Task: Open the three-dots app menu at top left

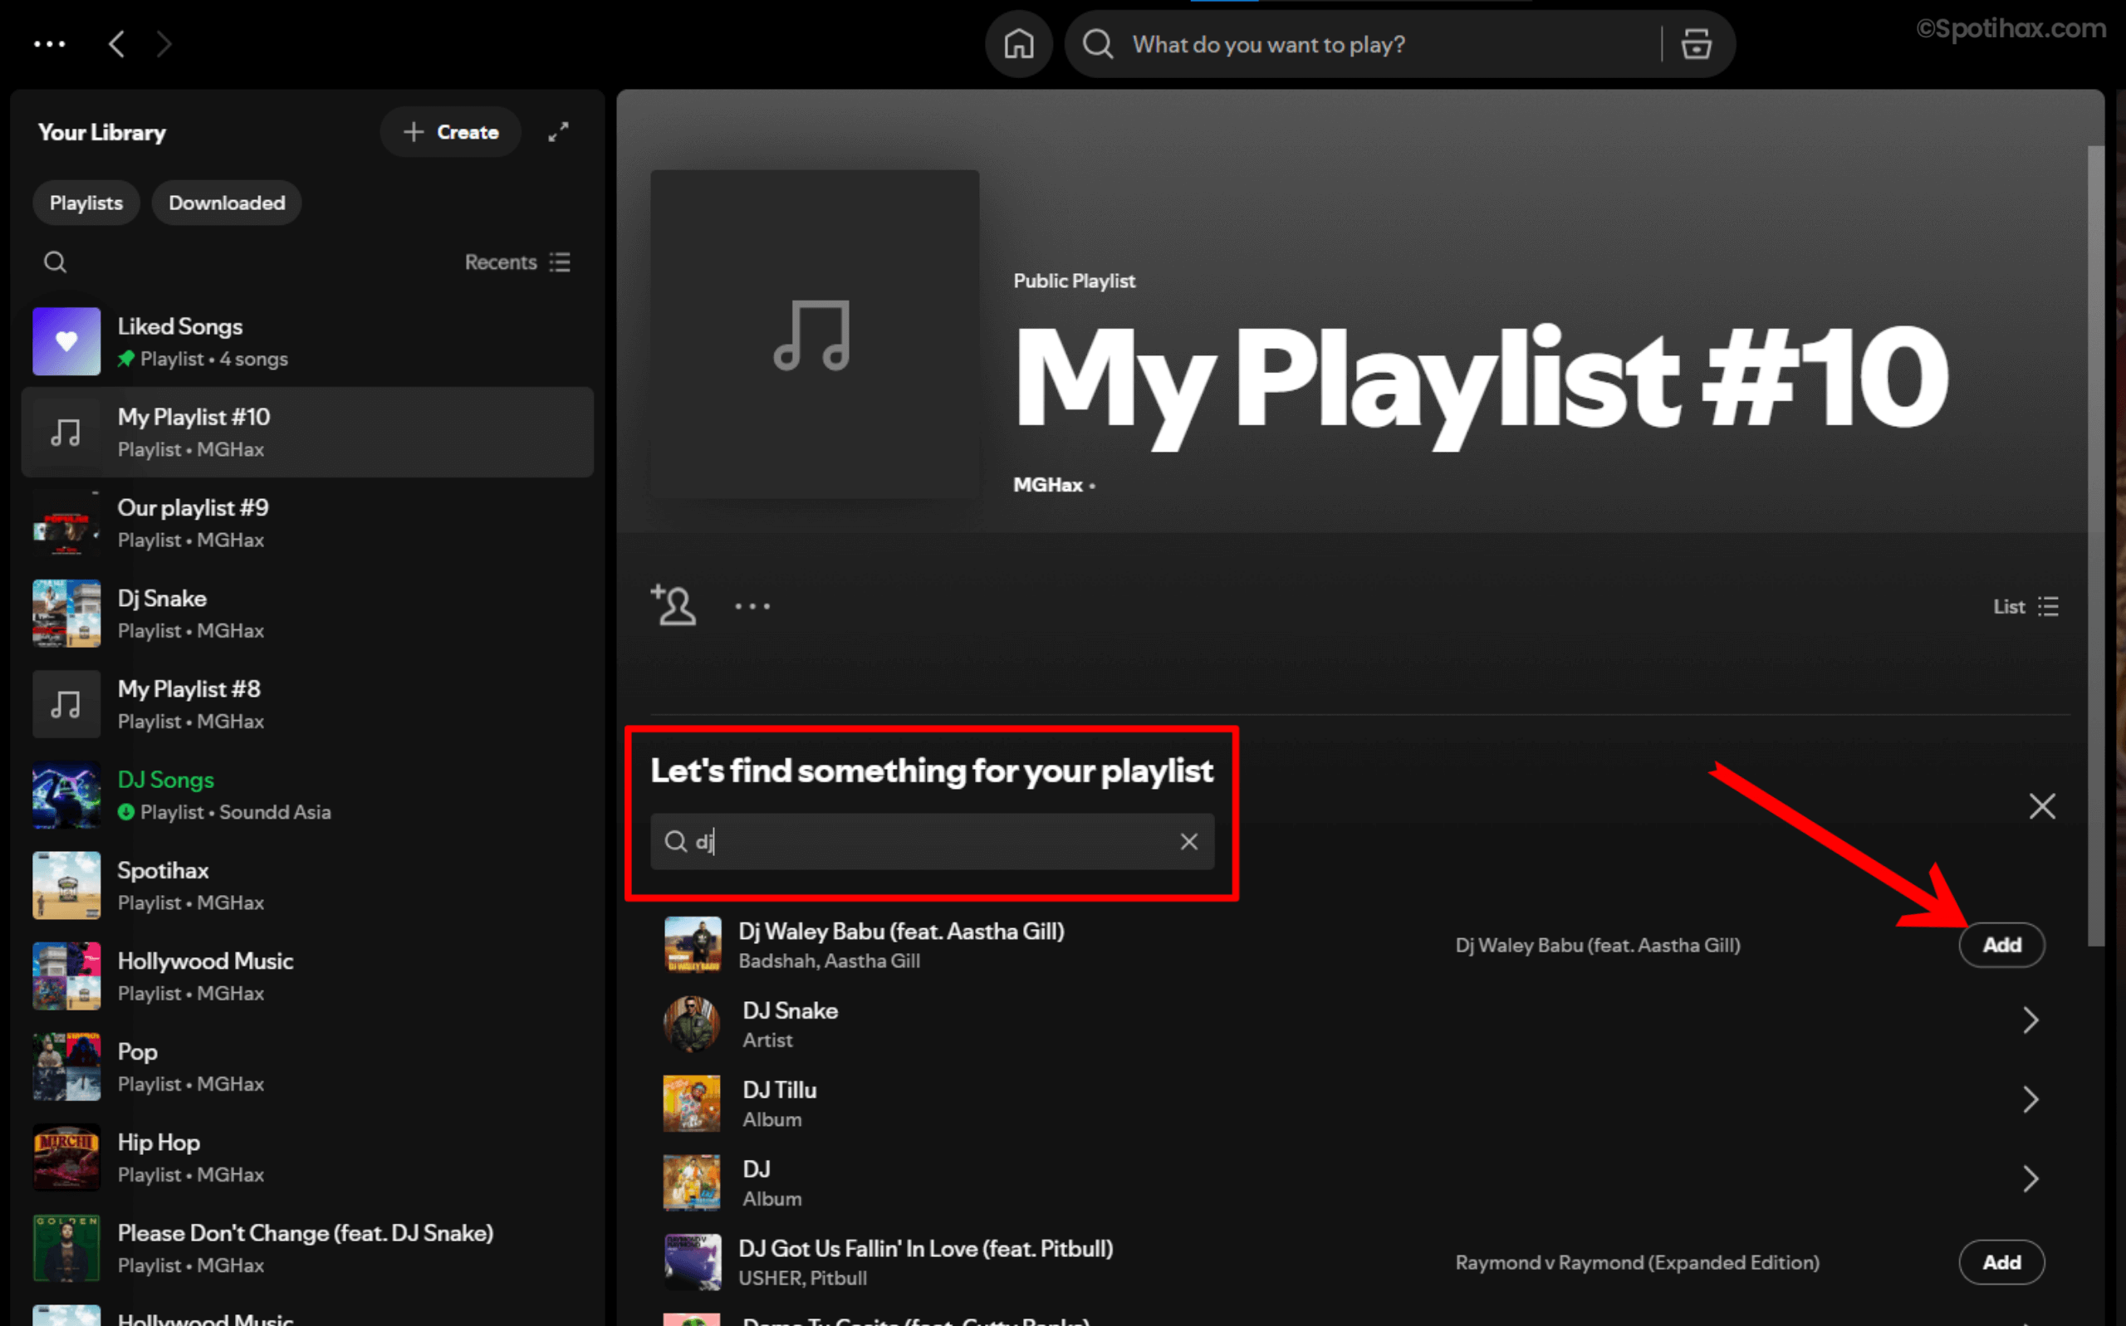Action: tap(49, 44)
